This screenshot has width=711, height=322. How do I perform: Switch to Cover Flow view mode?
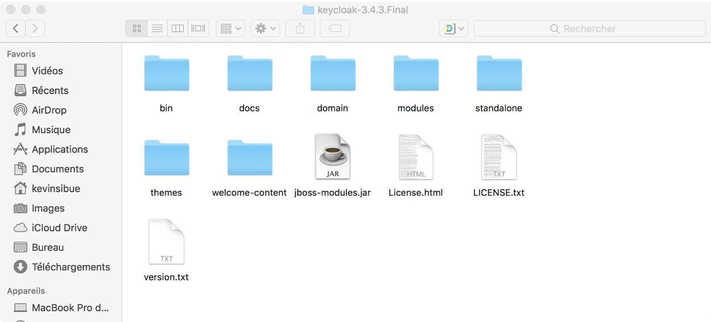click(198, 28)
